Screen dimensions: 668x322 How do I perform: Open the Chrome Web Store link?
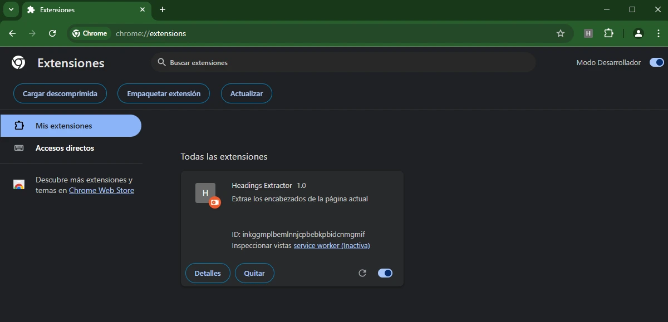pos(101,190)
